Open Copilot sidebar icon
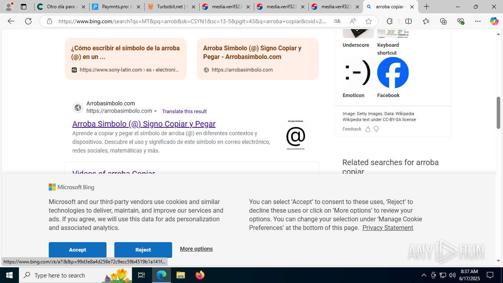Screen dimensions: 503x283 point(494,21)
